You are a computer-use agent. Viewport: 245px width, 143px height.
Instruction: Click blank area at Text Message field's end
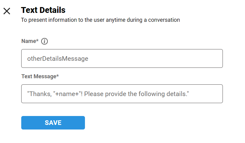(206, 94)
